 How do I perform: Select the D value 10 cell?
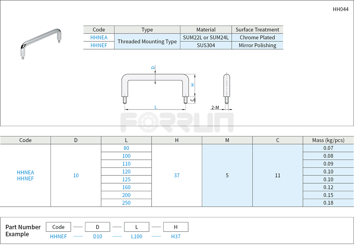(76, 175)
